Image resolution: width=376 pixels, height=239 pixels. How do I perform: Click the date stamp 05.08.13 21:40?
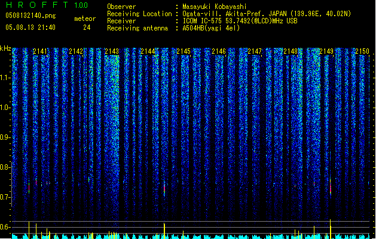click(x=30, y=27)
